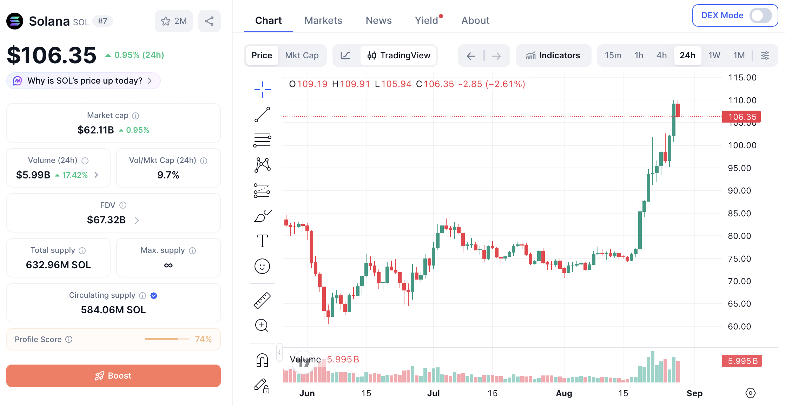
Task: Expand FDV details chevron
Action: 137,220
